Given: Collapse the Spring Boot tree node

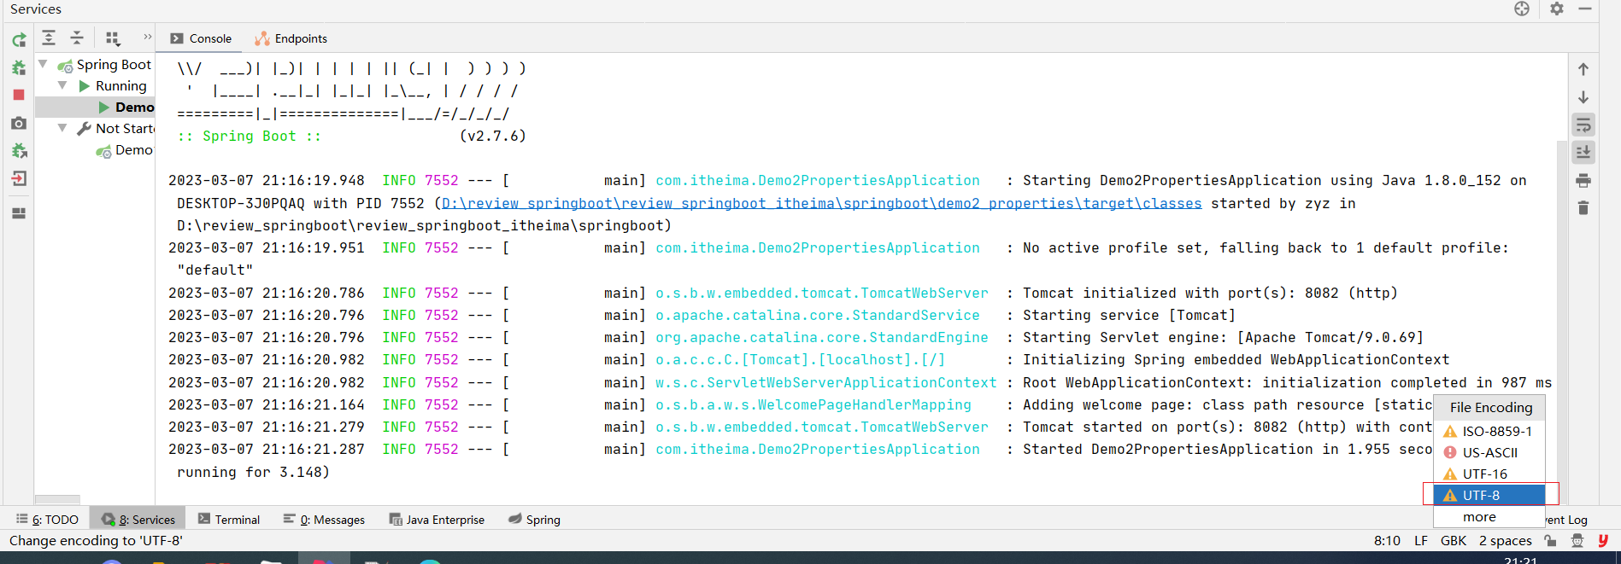Looking at the screenshot, I should click(43, 64).
